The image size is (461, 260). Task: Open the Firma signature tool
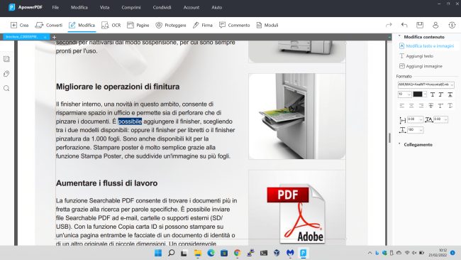(202, 25)
